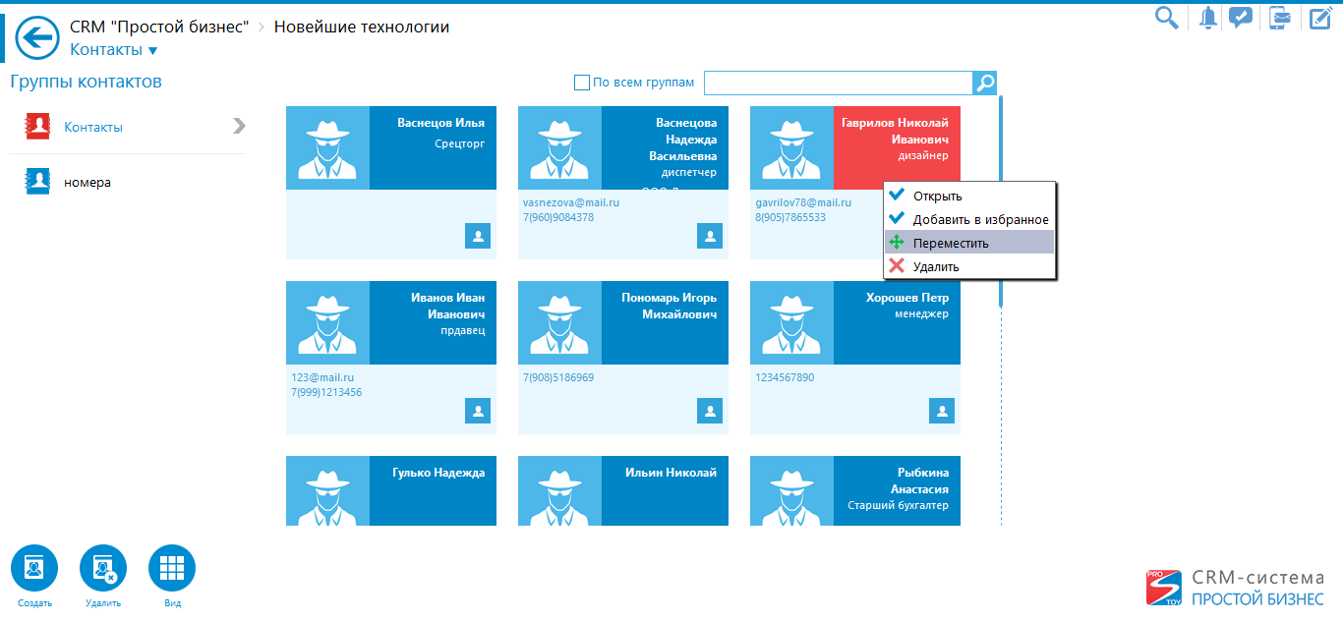Choose Открыть in the context menu

coord(969,196)
